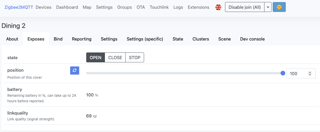Open the Settings (specific) tab
Screen dimensions: 320x132
(145, 39)
